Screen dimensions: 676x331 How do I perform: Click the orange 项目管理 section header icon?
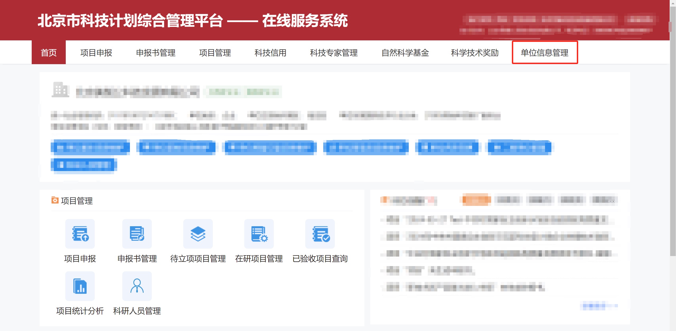click(55, 200)
